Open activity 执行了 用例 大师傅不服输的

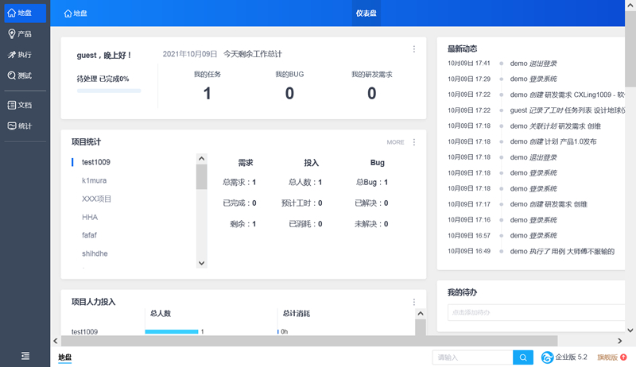pyautogui.click(x=562, y=251)
